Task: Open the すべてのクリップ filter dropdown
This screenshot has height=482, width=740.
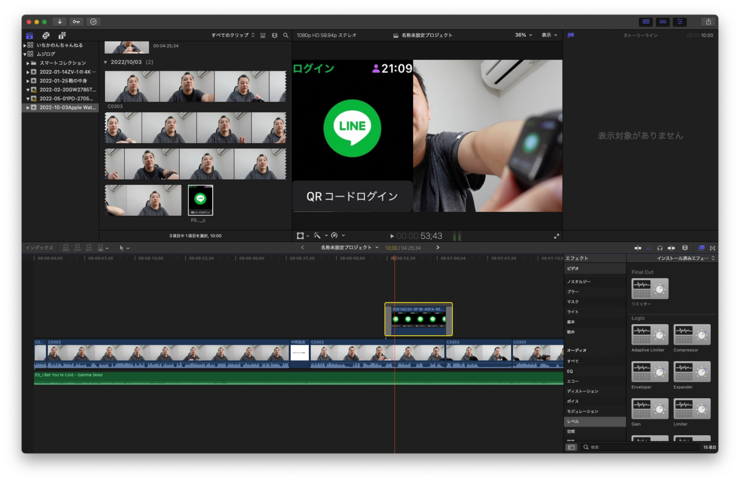Action: [233, 35]
